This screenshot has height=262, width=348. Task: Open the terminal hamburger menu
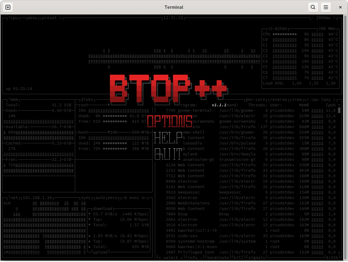tap(326, 7)
